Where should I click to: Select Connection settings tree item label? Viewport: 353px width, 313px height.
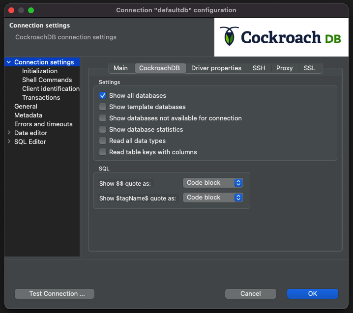(44, 62)
